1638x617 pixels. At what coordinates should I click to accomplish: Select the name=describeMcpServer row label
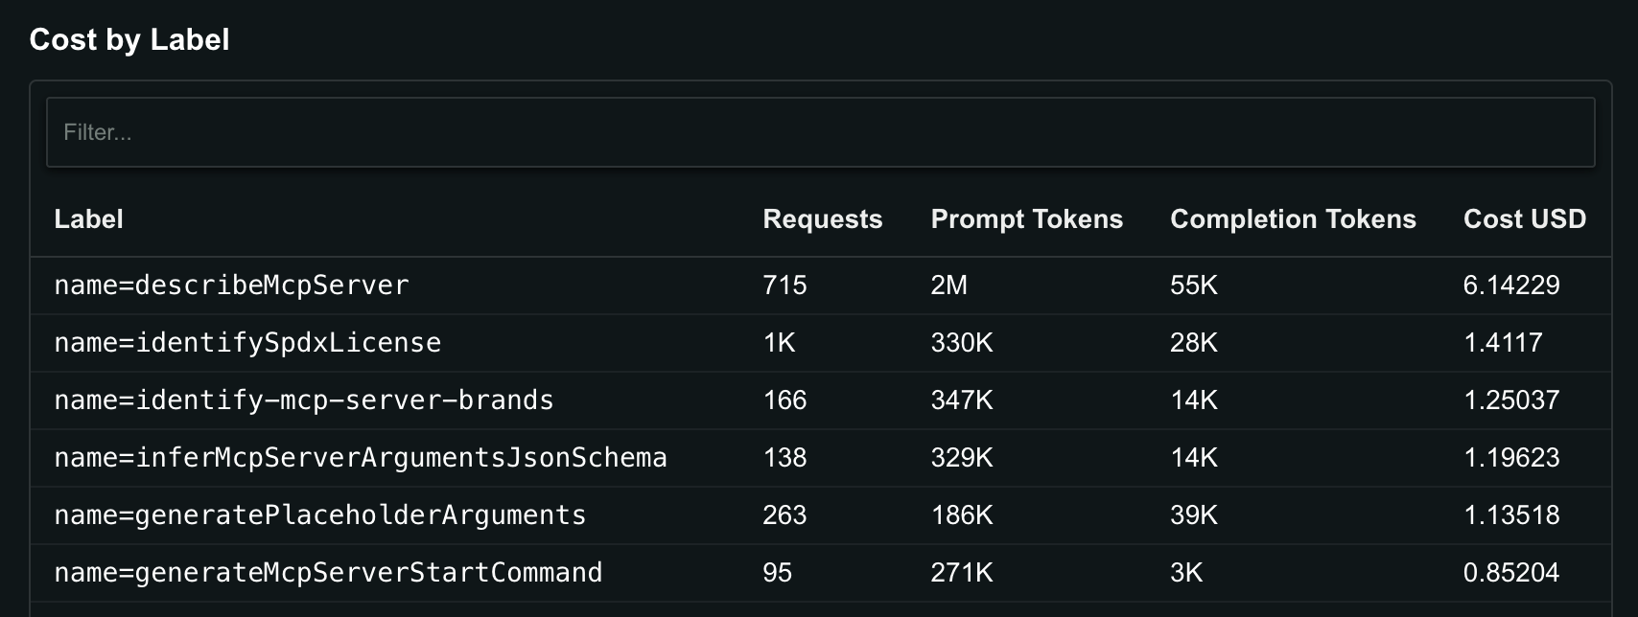(x=231, y=286)
